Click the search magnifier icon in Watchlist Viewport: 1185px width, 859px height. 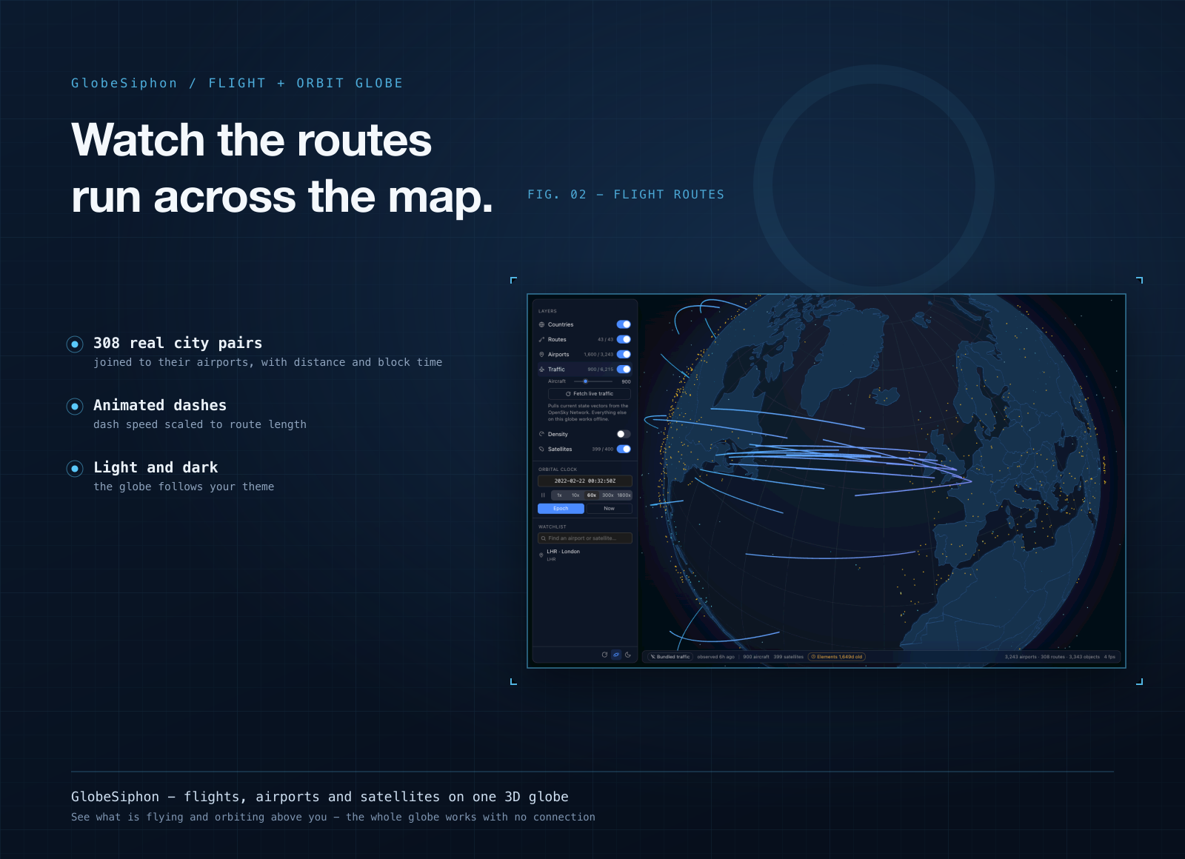[543, 538]
